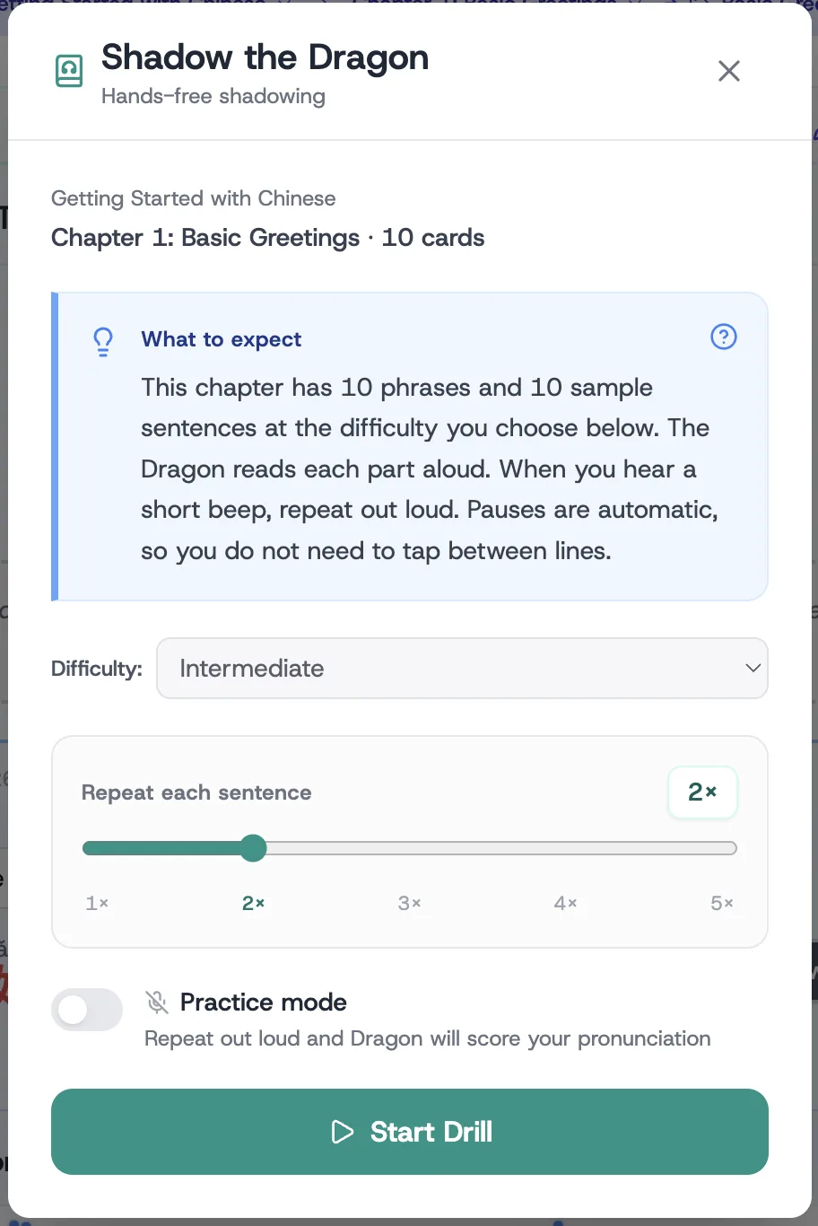The height and width of the screenshot is (1226, 818).
Task: Select the 2× repeat count badge
Action: (702, 793)
